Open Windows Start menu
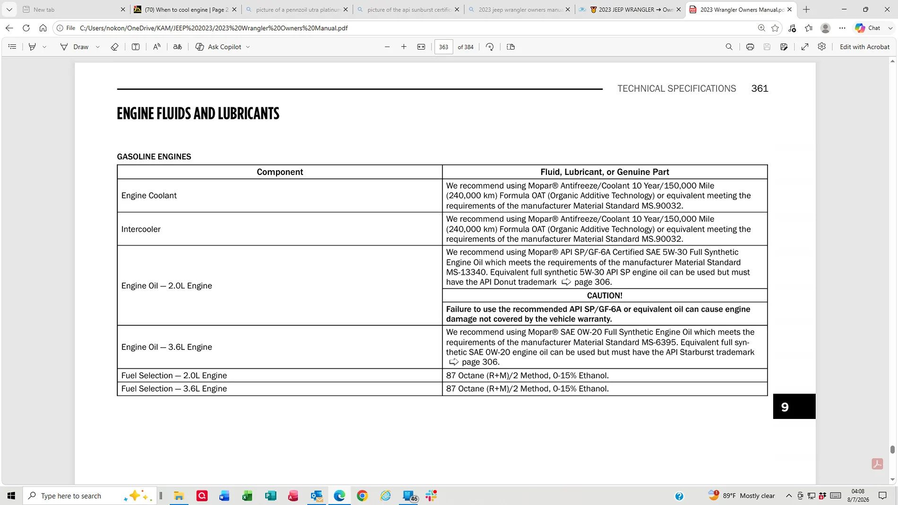 pyautogui.click(x=11, y=496)
